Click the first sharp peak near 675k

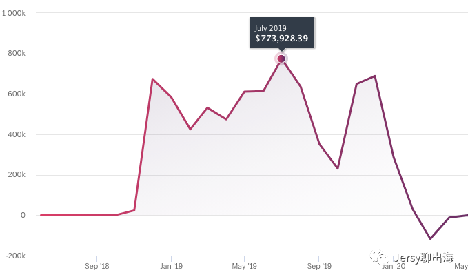point(152,79)
